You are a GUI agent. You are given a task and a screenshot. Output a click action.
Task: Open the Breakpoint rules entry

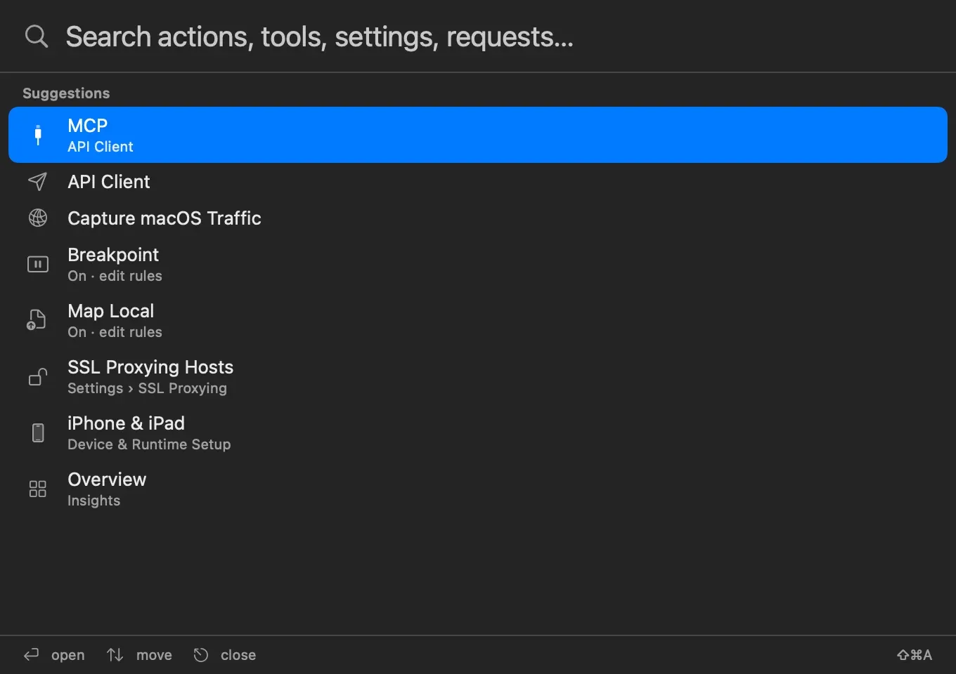[478, 265]
